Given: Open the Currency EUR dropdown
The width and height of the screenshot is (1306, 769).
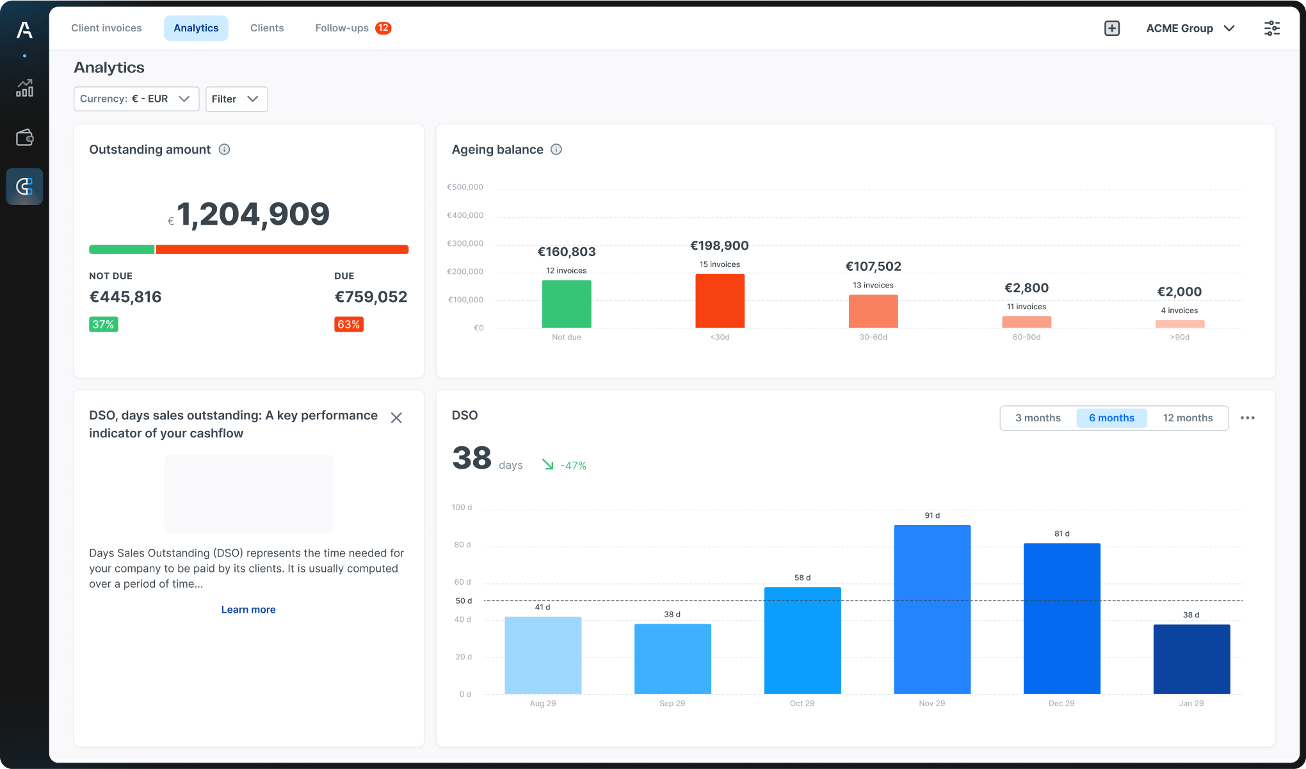Looking at the screenshot, I should tap(136, 99).
